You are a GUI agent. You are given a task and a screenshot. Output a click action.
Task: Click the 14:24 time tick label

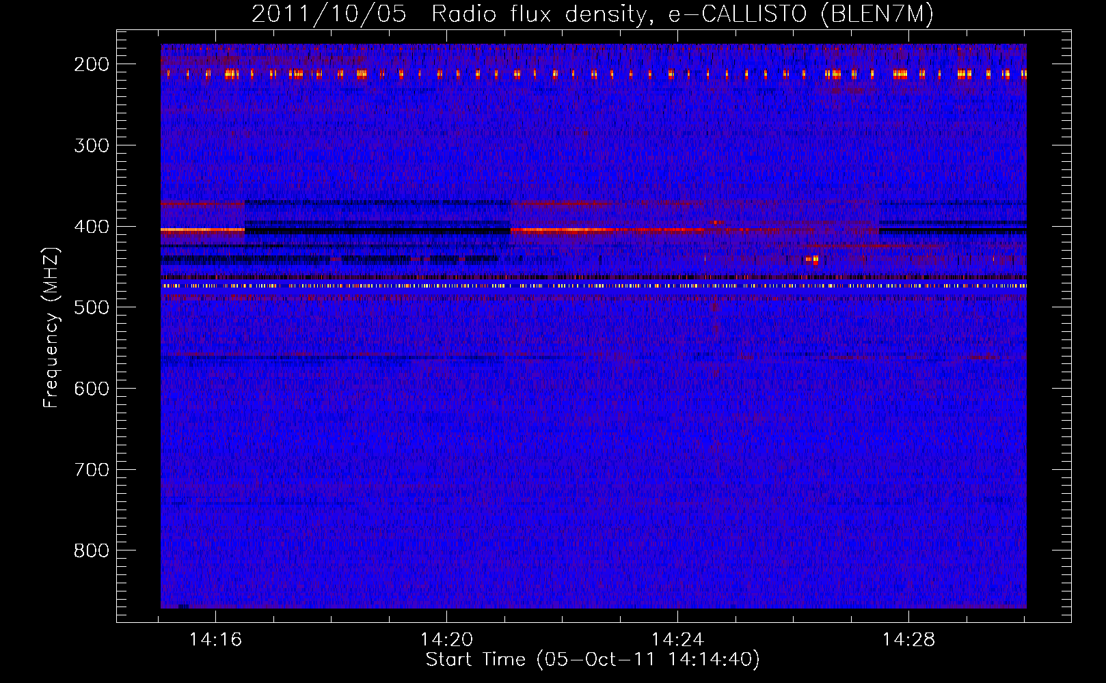click(x=677, y=640)
